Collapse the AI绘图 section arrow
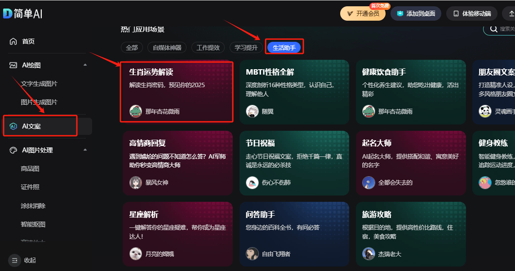 click(85, 65)
